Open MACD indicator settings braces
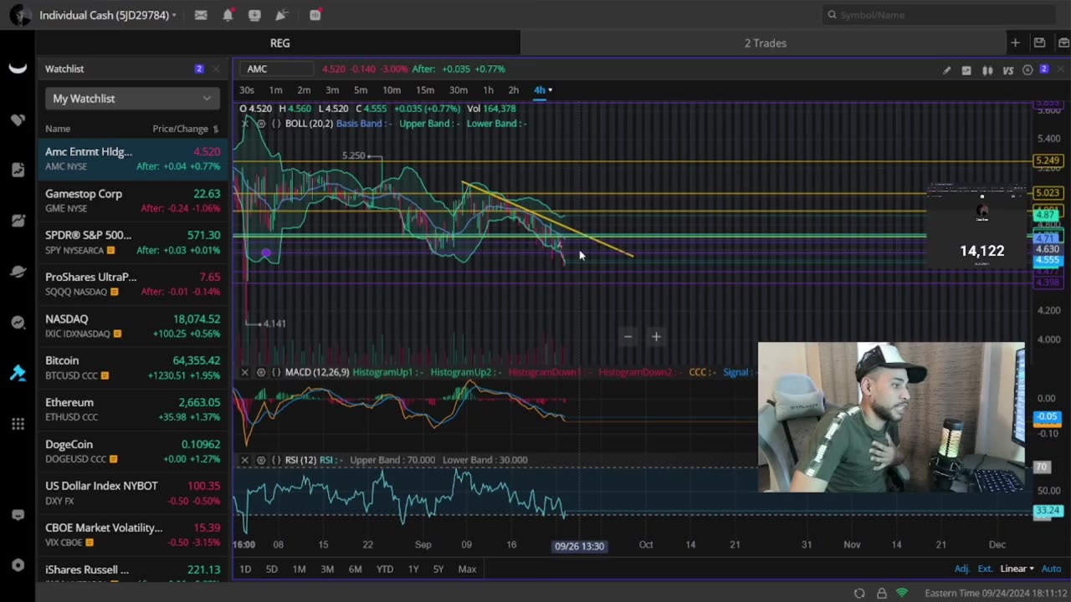 [x=276, y=372]
